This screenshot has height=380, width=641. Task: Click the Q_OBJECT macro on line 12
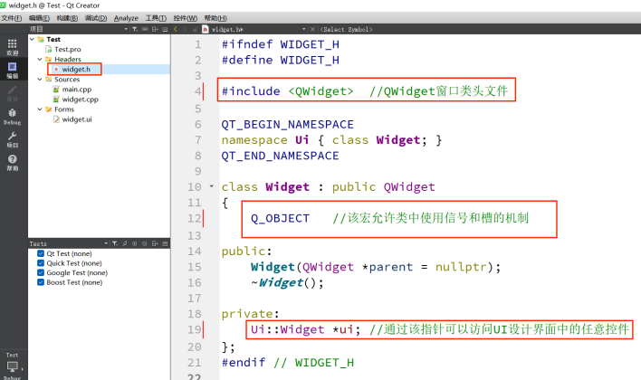[280, 218]
